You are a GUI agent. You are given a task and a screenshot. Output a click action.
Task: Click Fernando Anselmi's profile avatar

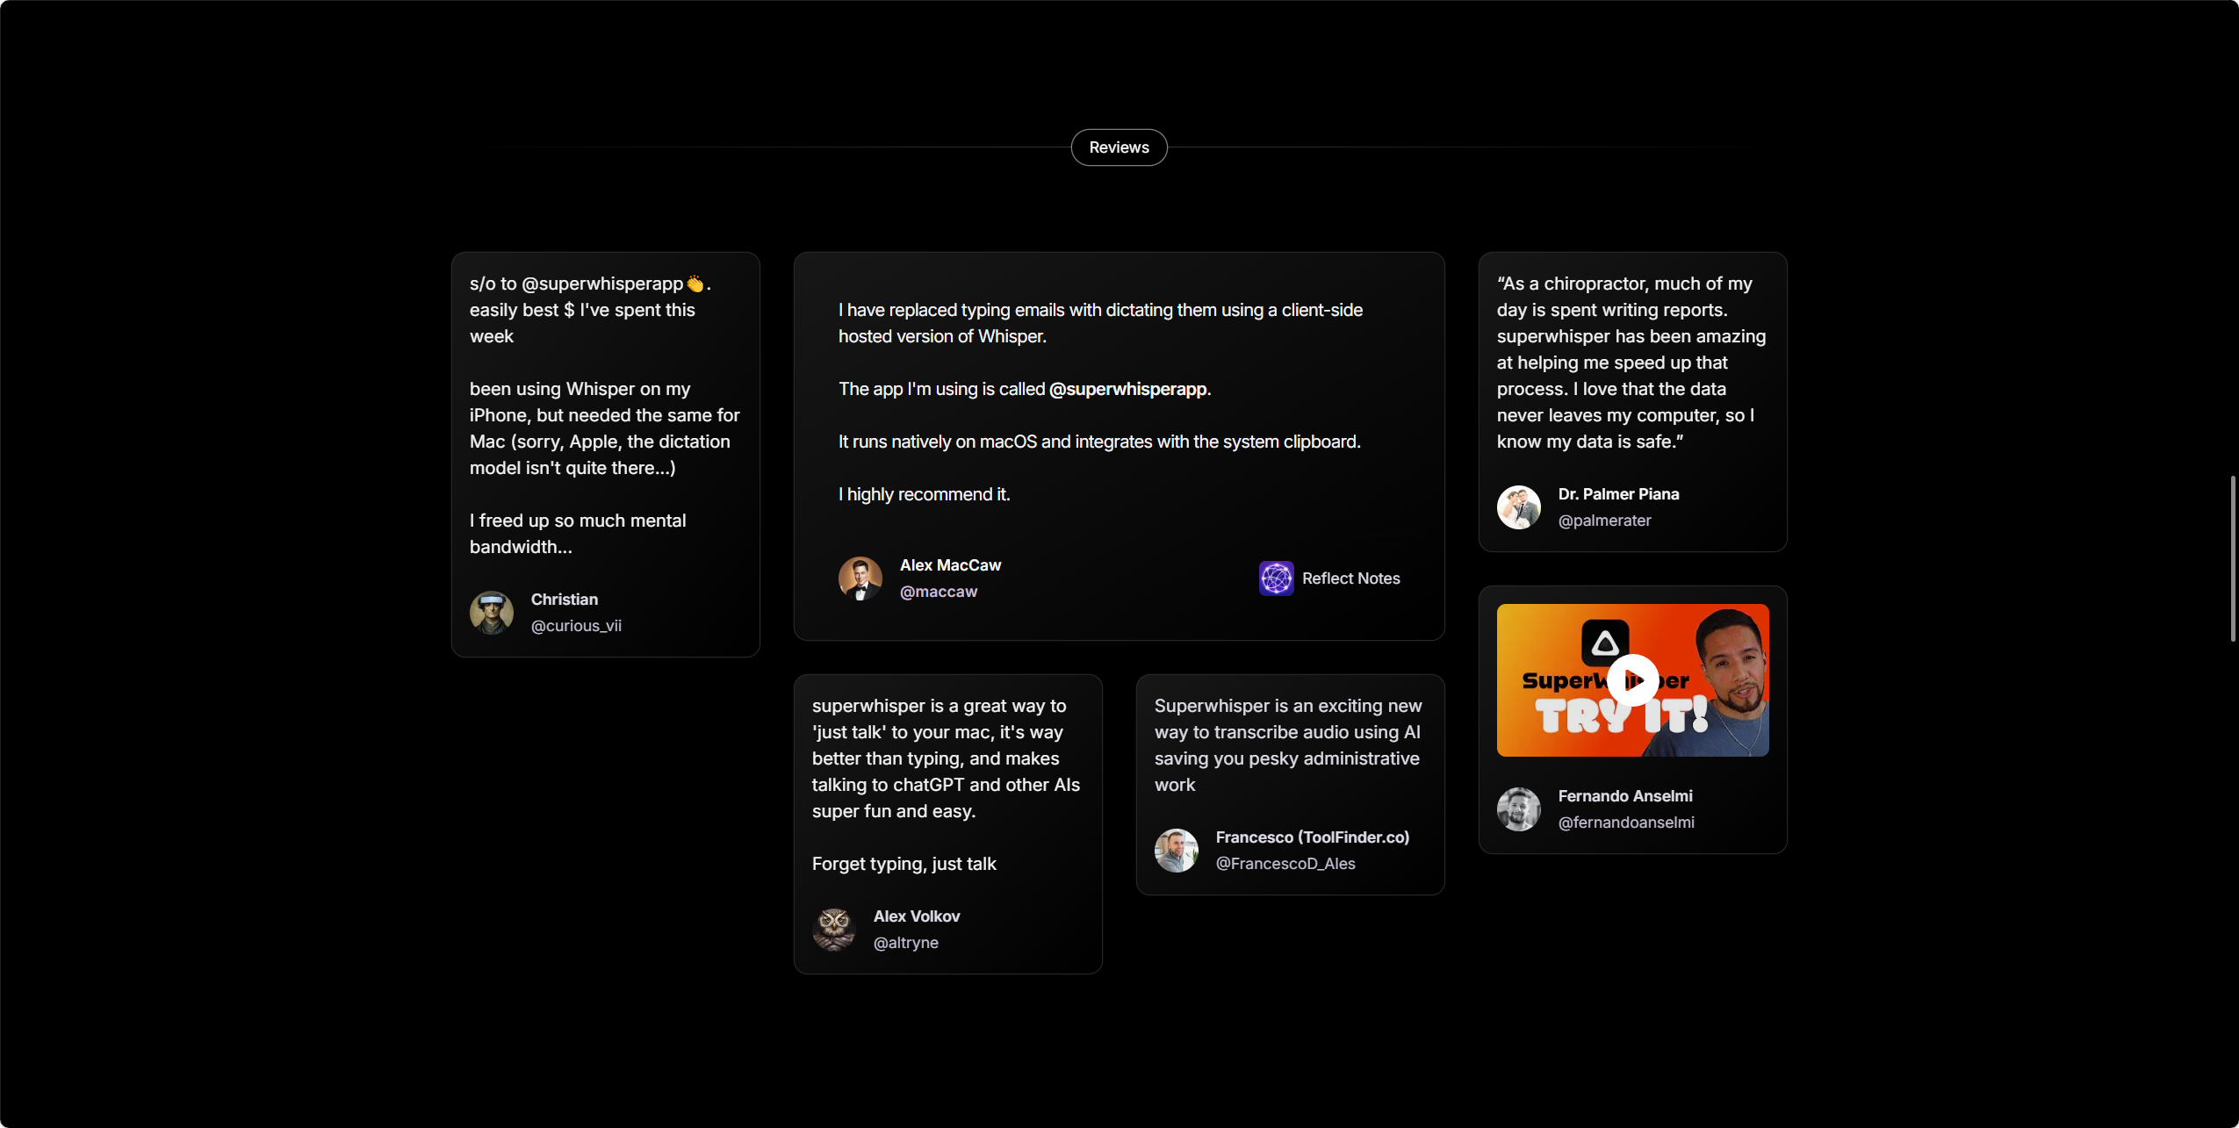click(1519, 809)
